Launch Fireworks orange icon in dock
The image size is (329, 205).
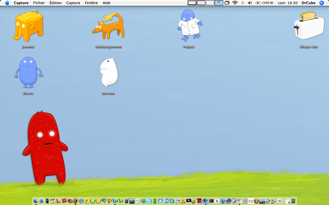98,201
